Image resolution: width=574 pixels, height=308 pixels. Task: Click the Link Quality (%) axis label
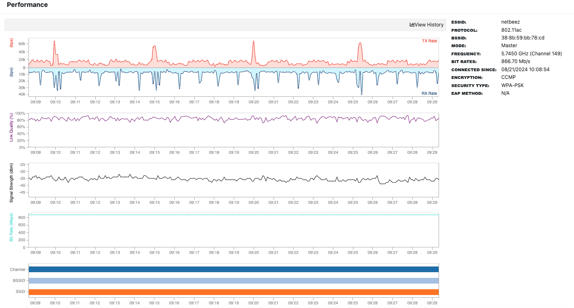click(12, 128)
